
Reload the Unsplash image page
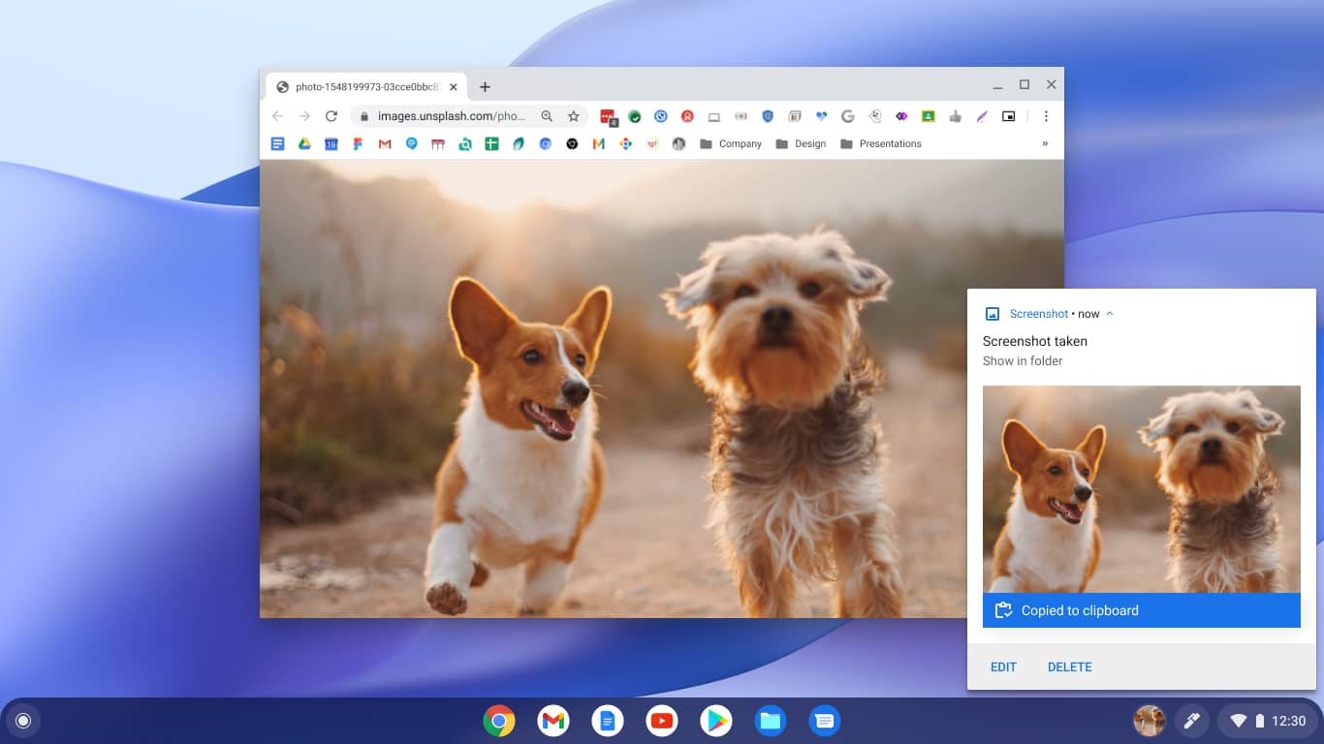click(331, 116)
